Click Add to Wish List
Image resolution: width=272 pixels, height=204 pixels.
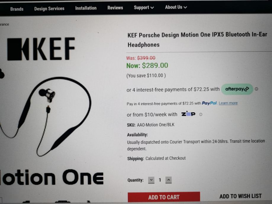tap(240, 196)
